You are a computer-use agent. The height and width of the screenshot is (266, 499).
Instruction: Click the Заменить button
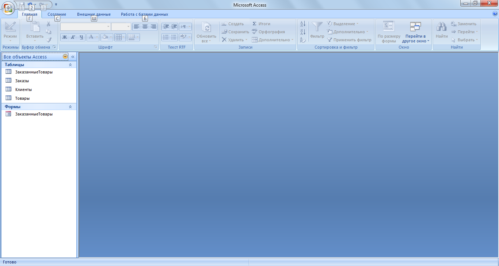464,24
